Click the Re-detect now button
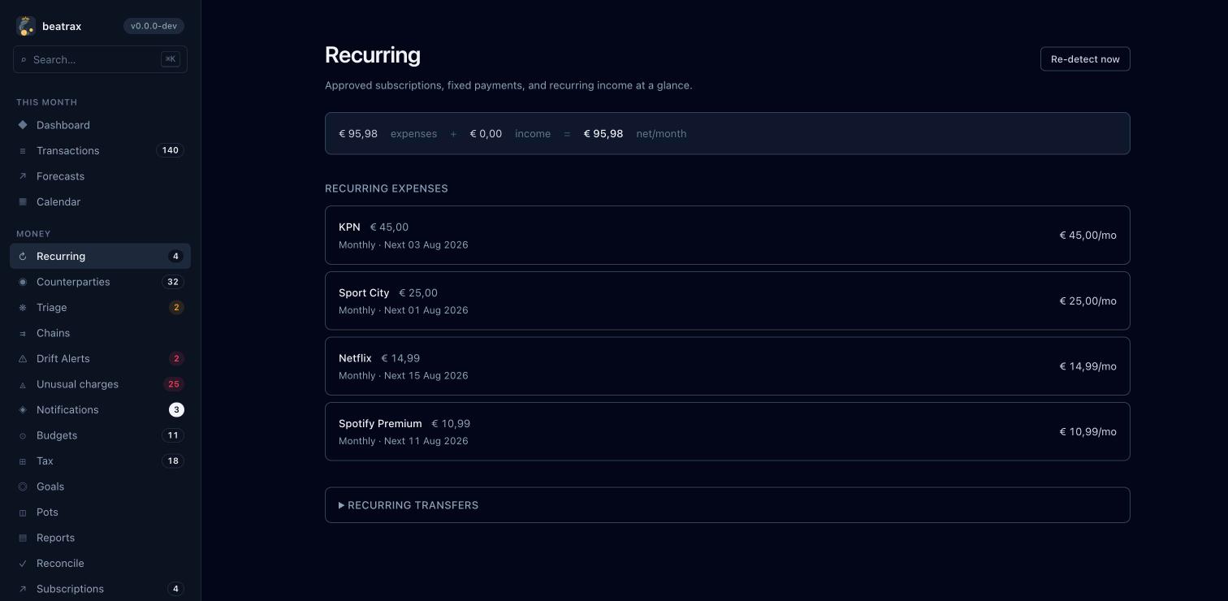 point(1085,58)
